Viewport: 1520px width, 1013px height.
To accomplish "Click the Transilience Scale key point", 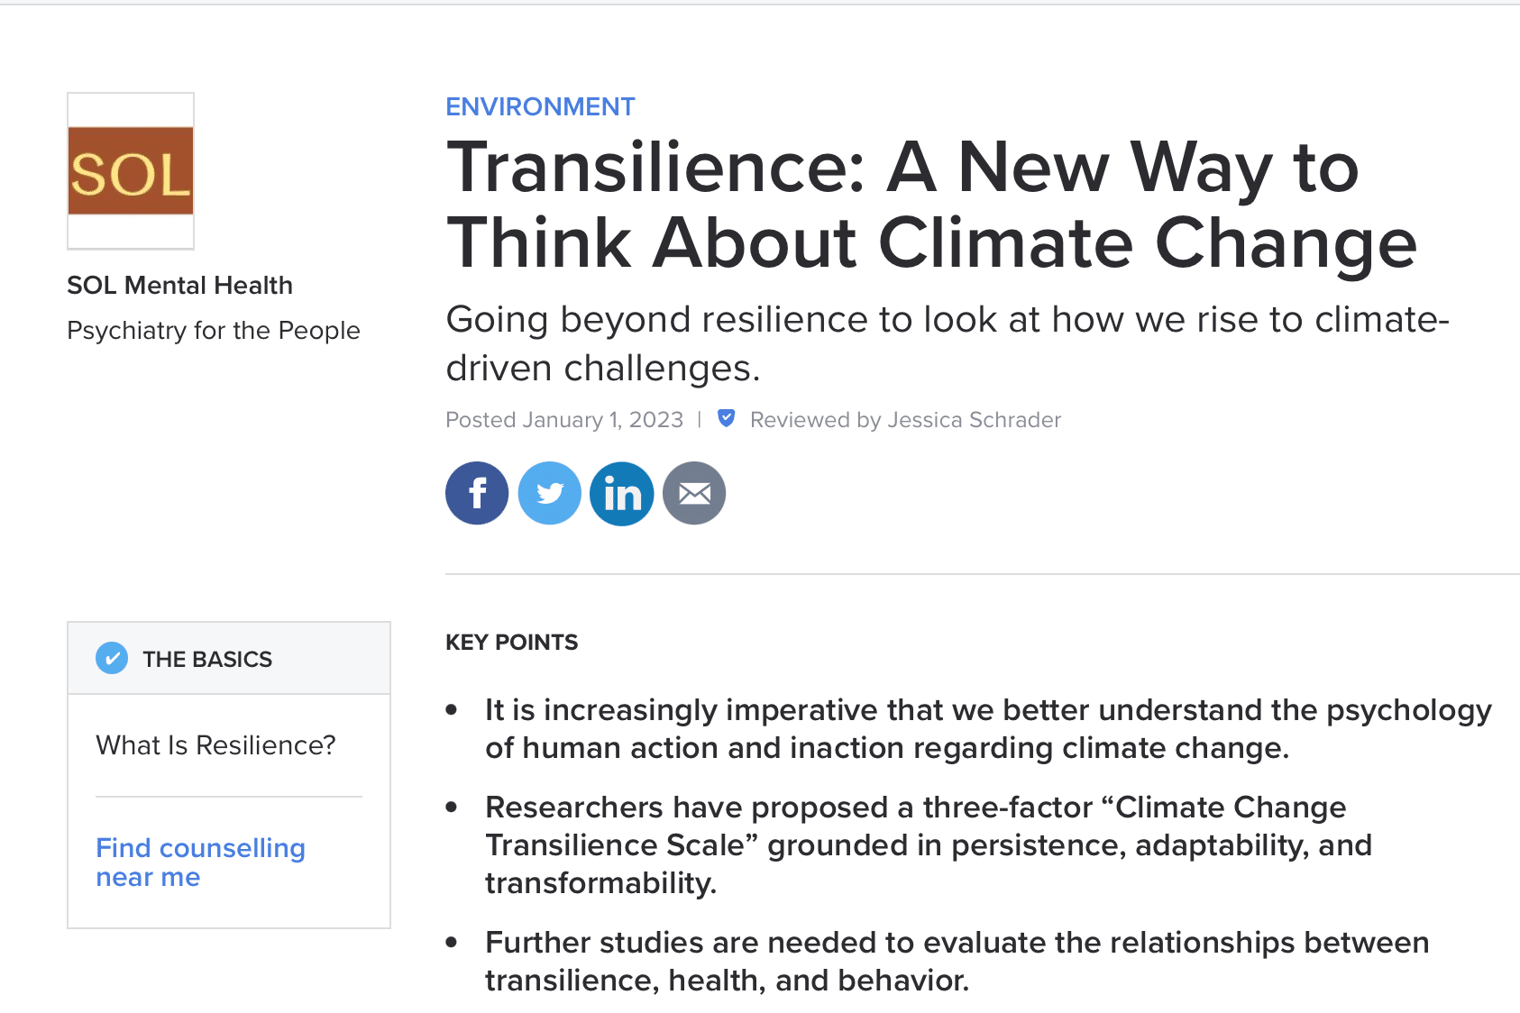I will [x=929, y=845].
